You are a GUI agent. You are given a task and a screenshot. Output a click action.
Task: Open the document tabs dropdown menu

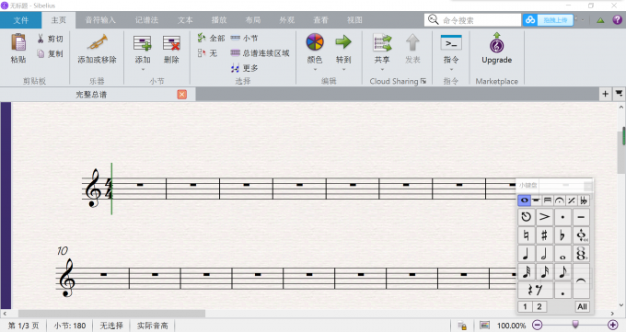(x=619, y=94)
